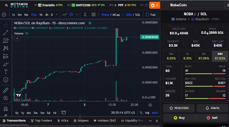Select the 24H stats tab
Viewport: 229px width, 127px height.
220,56
